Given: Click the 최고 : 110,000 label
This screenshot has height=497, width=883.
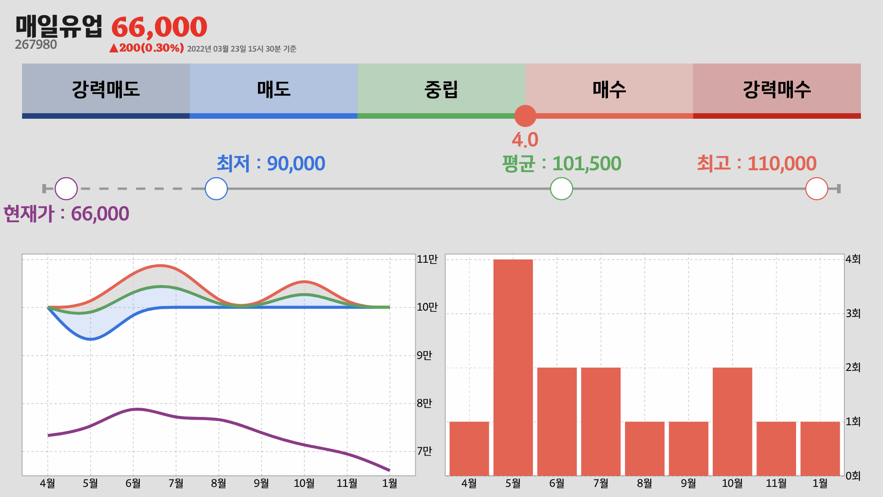Looking at the screenshot, I should pyautogui.click(x=757, y=163).
